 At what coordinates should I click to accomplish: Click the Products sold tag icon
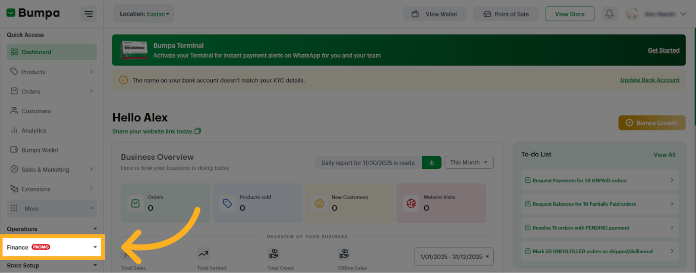[x=227, y=203]
